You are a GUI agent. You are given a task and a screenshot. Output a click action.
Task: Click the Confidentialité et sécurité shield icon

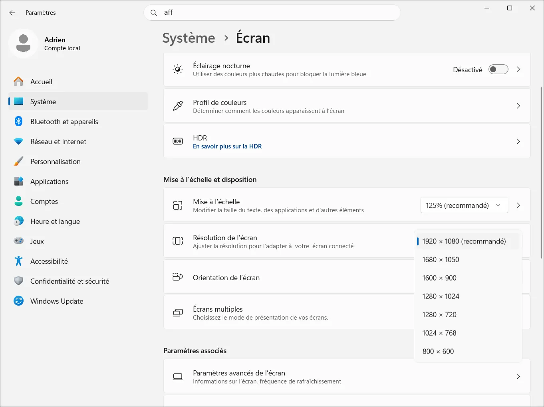[x=18, y=281]
